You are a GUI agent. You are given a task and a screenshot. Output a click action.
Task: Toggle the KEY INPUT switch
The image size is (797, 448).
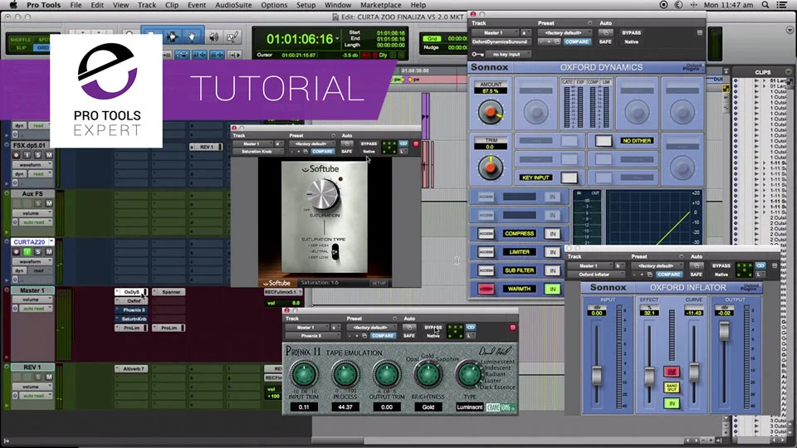569,178
